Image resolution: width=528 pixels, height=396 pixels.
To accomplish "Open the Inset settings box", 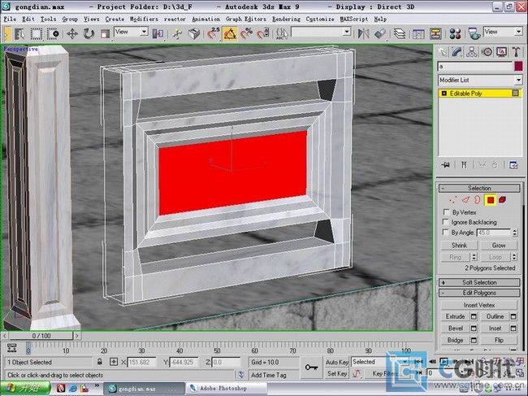I will click(x=513, y=329).
